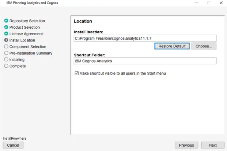Screen dimensions: 227x151
Task: Open folder browser with Choose... button
Action: coord(204,46)
